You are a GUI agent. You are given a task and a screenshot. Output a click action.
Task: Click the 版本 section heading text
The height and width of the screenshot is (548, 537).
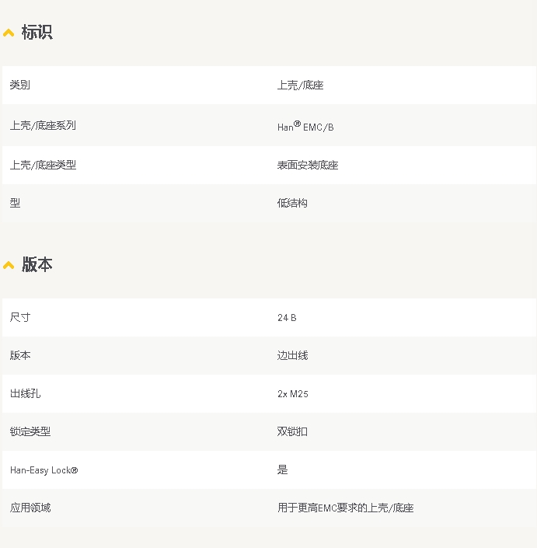tap(37, 265)
